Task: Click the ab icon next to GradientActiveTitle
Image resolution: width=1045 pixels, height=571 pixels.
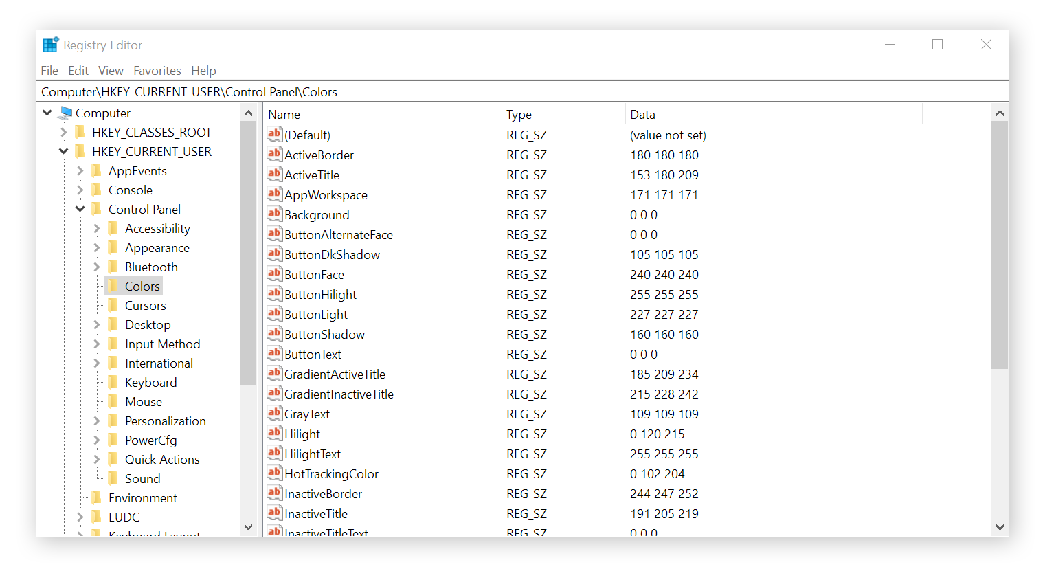Action: (274, 374)
